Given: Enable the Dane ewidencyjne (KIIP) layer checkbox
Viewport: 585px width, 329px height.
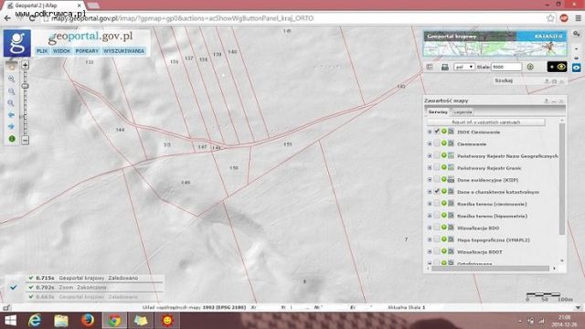Looking at the screenshot, I should pyautogui.click(x=437, y=179).
